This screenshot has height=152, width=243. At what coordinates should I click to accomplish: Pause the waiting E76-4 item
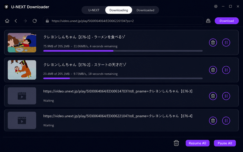coord(226,120)
